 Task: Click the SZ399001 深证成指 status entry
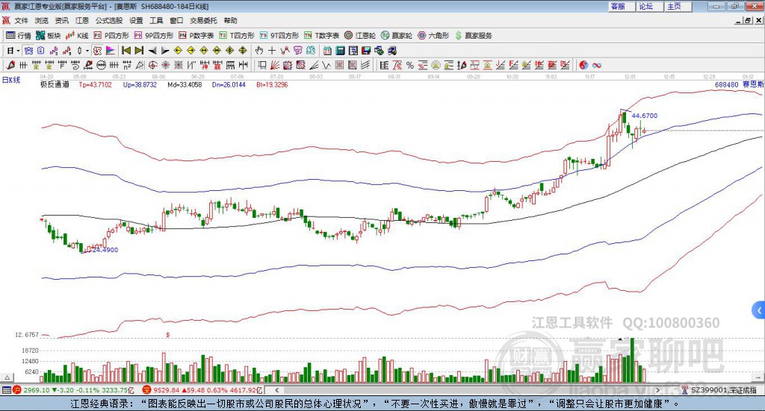(x=719, y=390)
